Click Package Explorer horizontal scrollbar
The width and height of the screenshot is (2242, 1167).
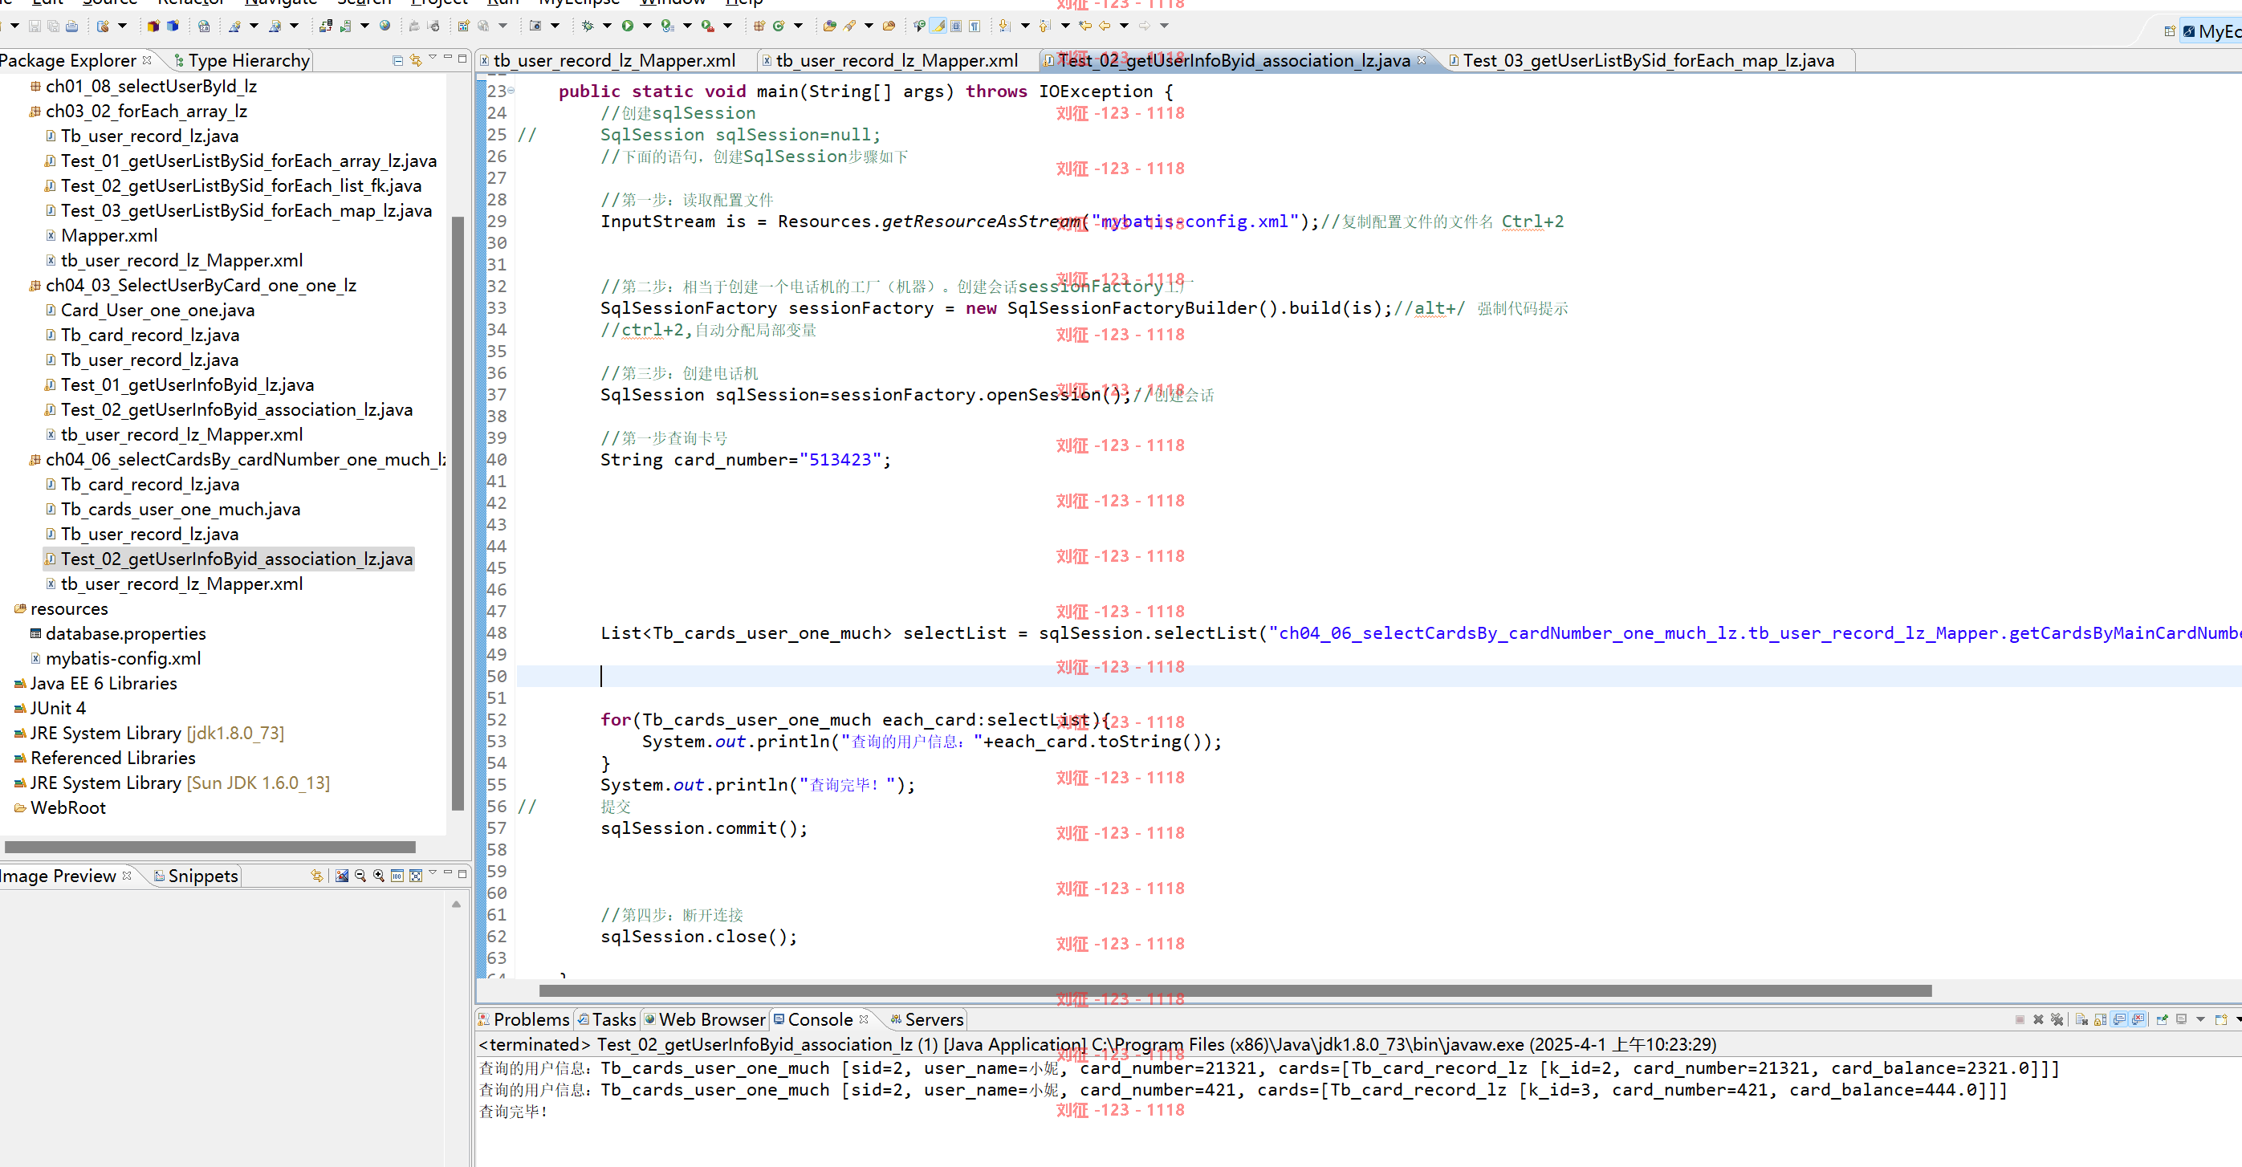(210, 847)
